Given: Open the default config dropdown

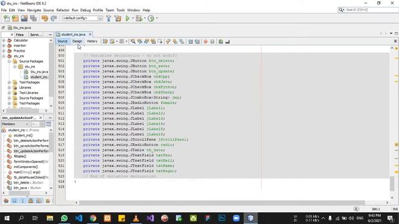Looking at the screenshot, I should [100, 18].
